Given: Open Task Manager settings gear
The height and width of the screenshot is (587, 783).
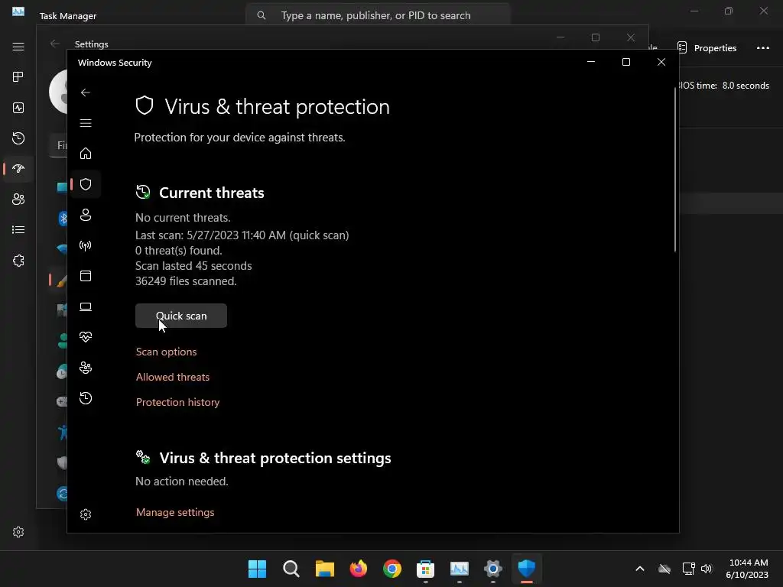Looking at the screenshot, I should [18, 532].
